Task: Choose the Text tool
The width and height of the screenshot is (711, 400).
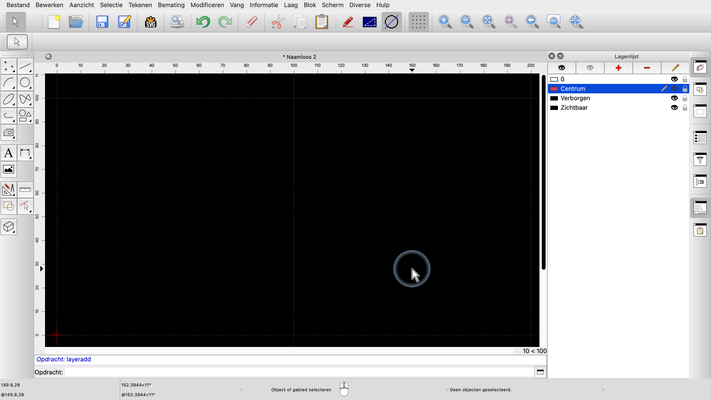Action: coord(9,153)
